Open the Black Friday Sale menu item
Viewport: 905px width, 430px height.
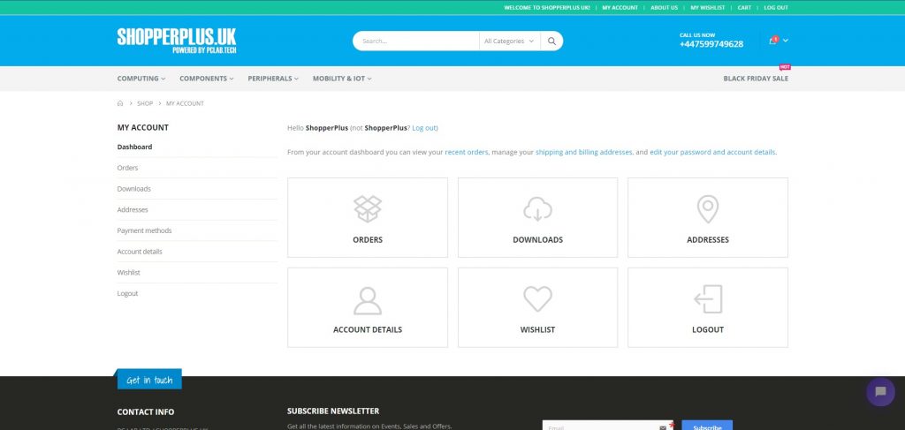click(756, 79)
